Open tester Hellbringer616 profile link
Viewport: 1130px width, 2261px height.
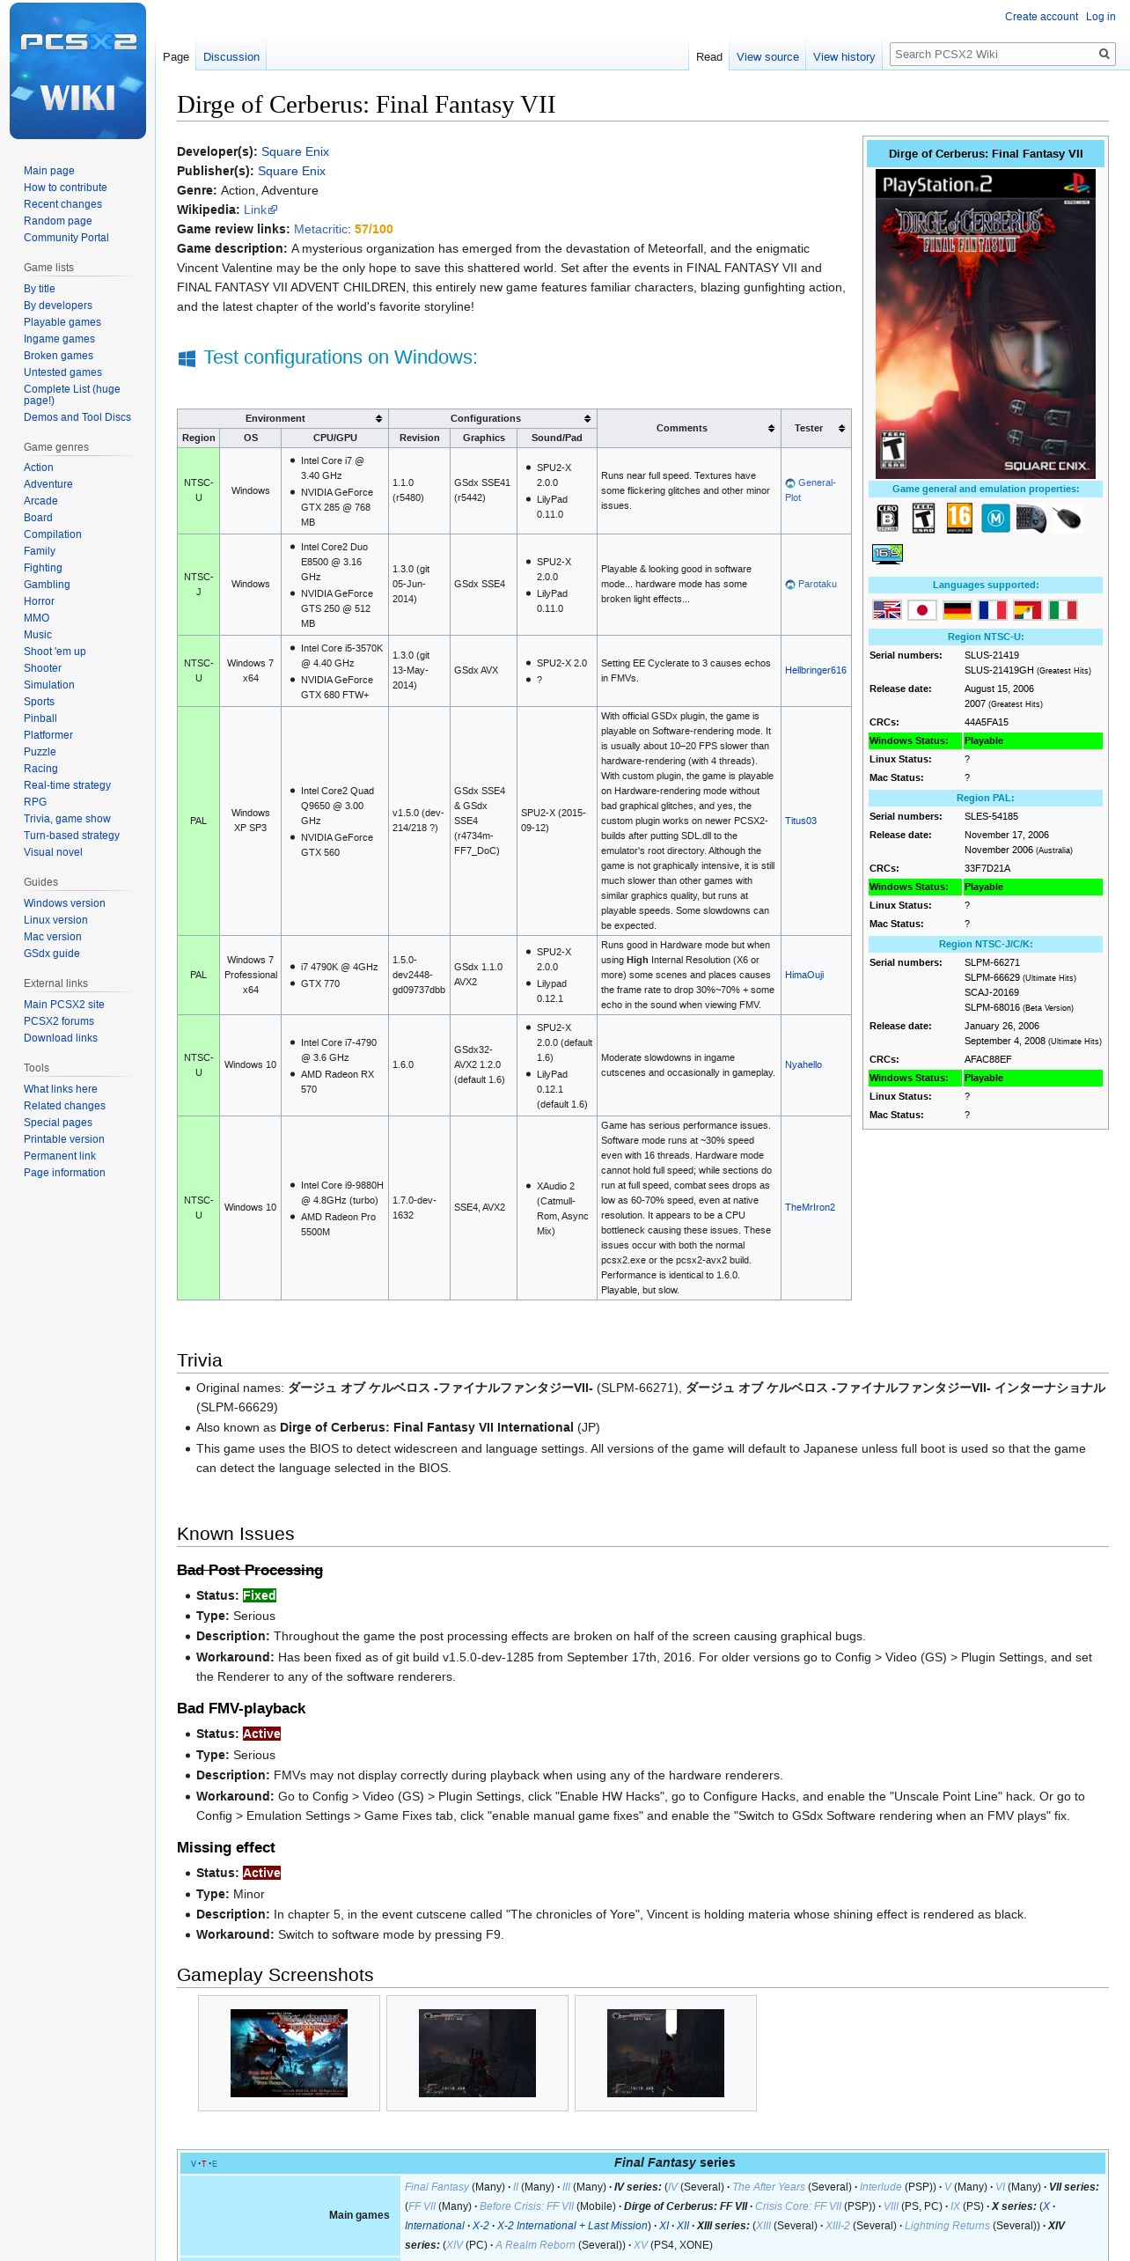pyautogui.click(x=816, y=670)
